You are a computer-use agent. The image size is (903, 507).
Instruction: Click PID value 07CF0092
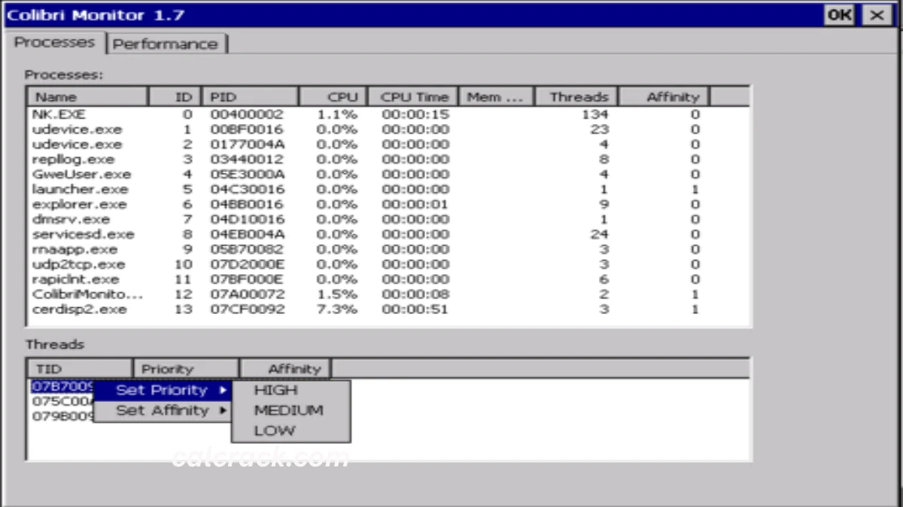(247, 309)
